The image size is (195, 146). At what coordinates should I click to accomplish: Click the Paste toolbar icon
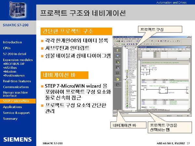click(131, 41)
